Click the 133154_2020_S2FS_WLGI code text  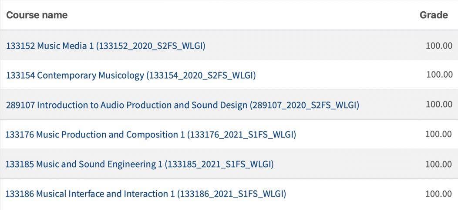(x=201, y=75)
